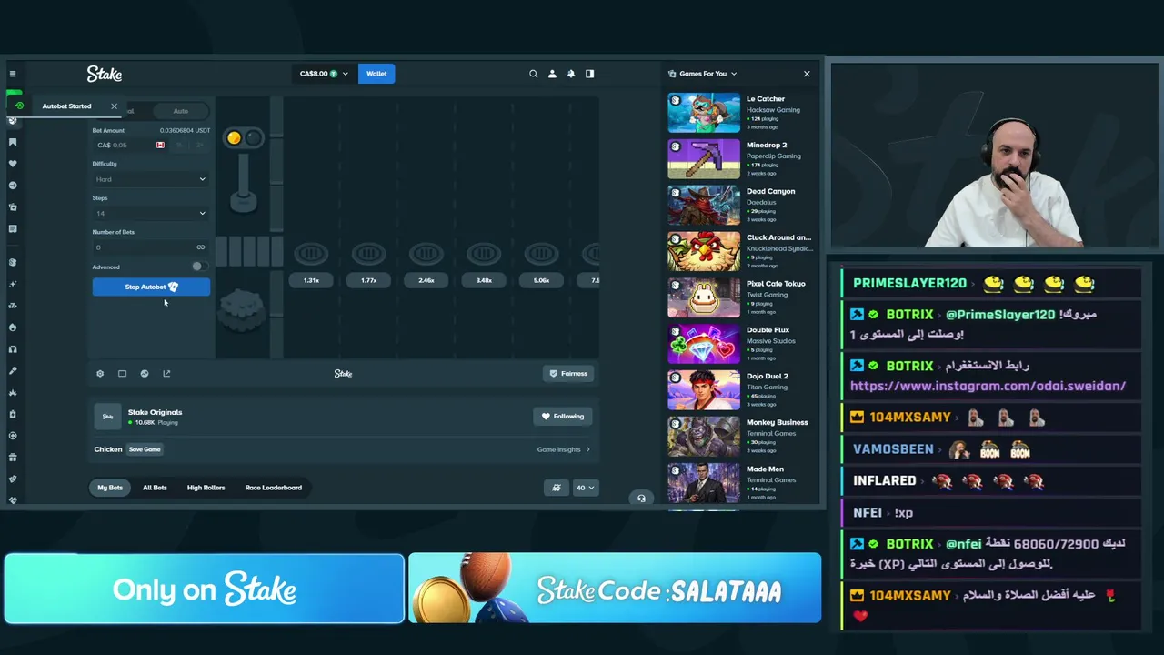Open the Le Catcher game thumbnail
The height and width of the screenshot is (655, 1164).
coord(704,113)
